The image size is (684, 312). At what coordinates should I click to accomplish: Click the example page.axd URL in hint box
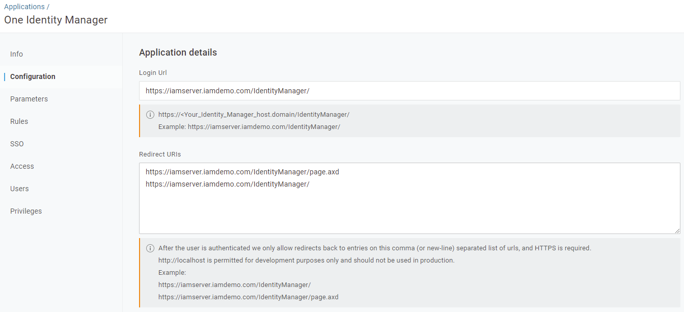tap(249, 297)
